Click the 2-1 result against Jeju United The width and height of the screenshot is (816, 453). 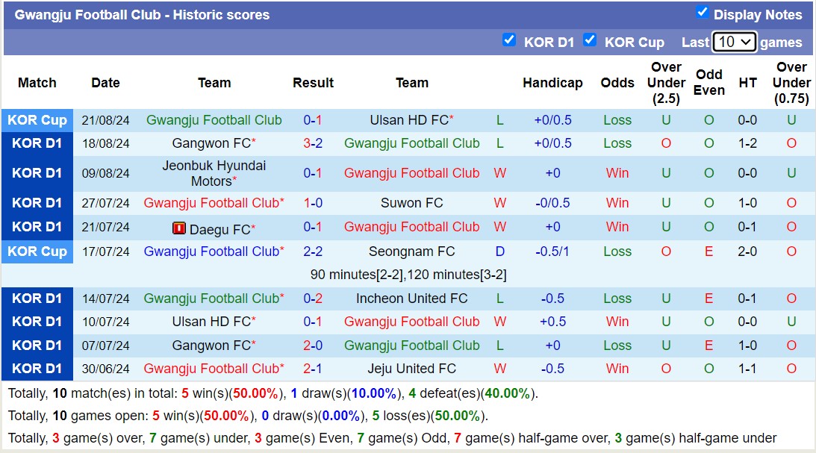[x=313, y=369]
